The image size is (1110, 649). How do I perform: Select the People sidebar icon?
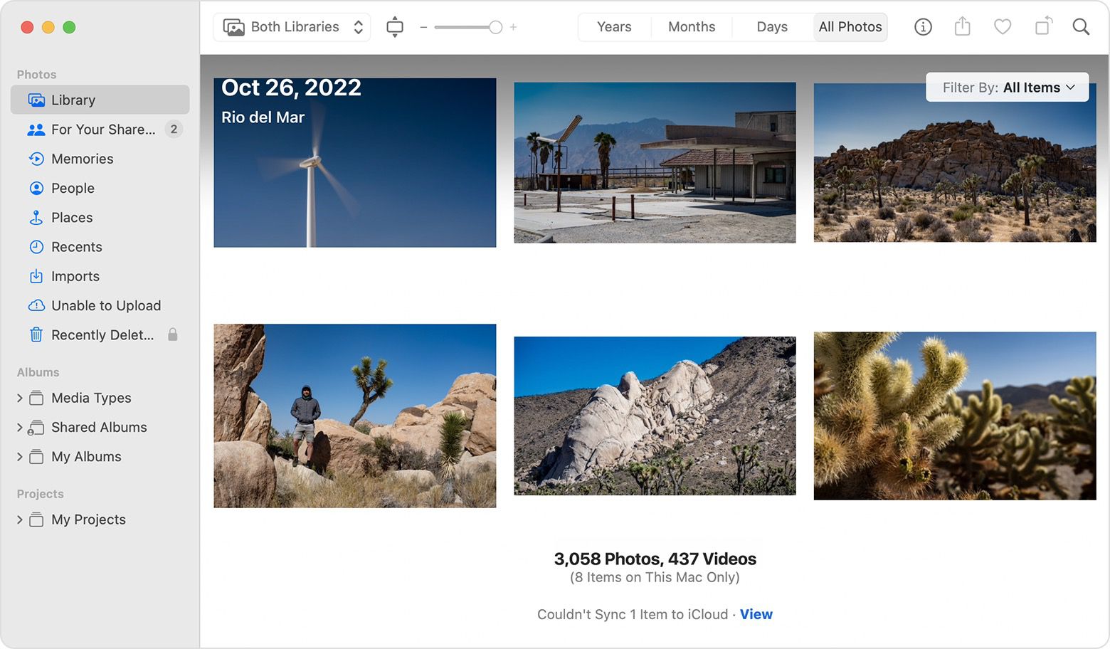click(37, 188)
